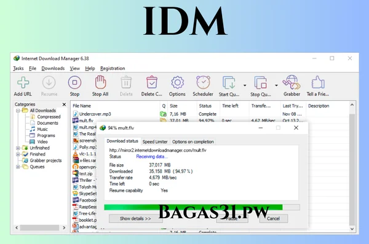The image size is (369, 244).
Task: Expand the Finished tree node
Action: (18, 154)
